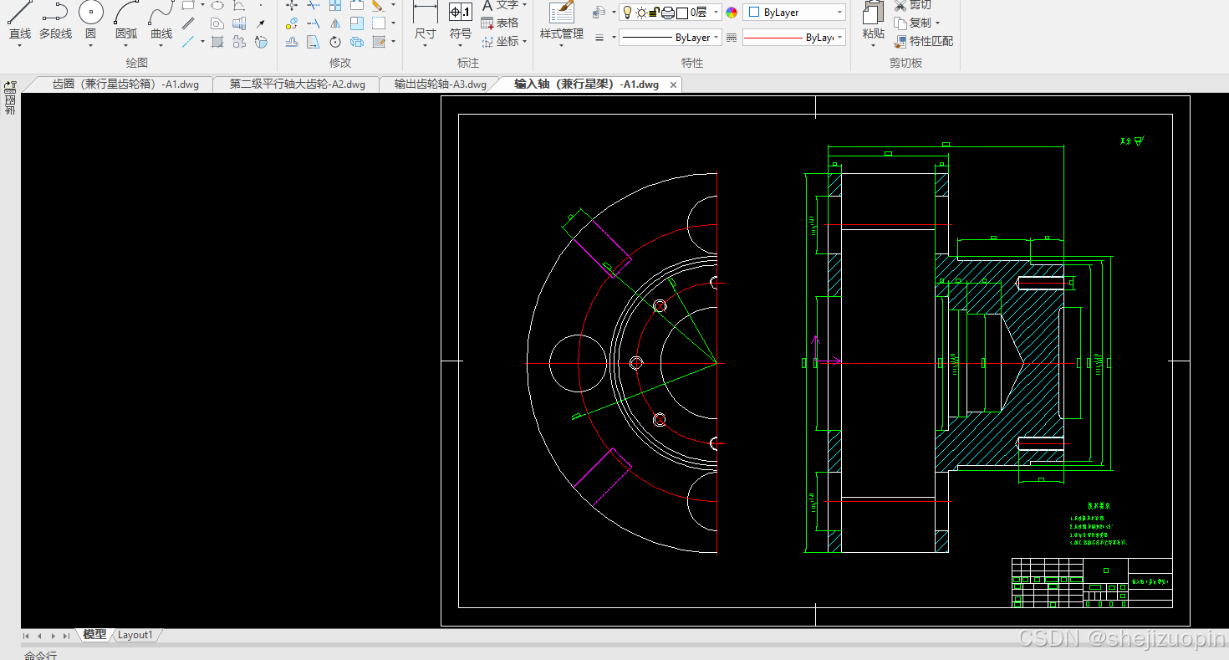Viewport: 1229px width, 660px height.
Task: Open the 图册 side panel icon
Action: click(x=10, y=98)
